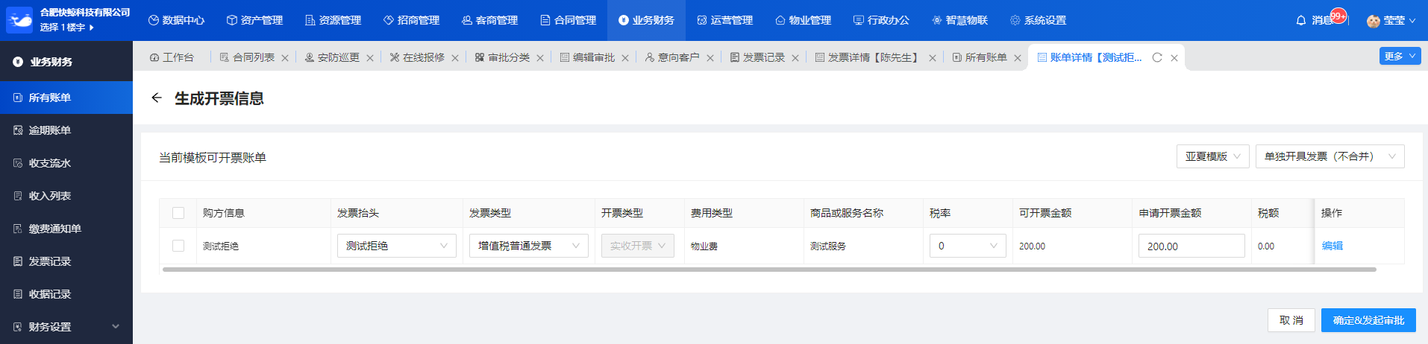Close the 意向客户 tab
Viewport: 1428px width, 344px height.
[x=710, y=58]
